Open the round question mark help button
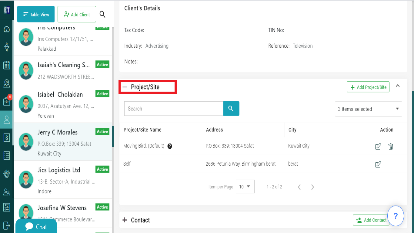The image size is (414, 233). (x=396, y=216)
